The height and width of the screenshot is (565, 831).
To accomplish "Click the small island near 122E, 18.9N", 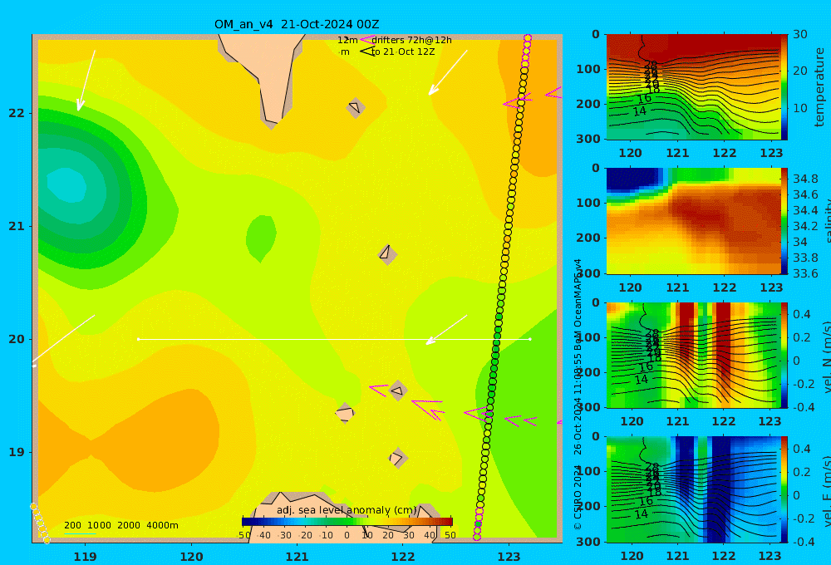I will [397, 458].
